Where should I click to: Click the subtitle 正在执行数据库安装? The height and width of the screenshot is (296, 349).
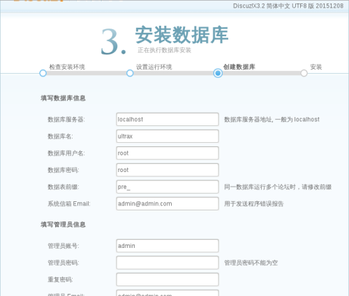click(x=164, y=50)
